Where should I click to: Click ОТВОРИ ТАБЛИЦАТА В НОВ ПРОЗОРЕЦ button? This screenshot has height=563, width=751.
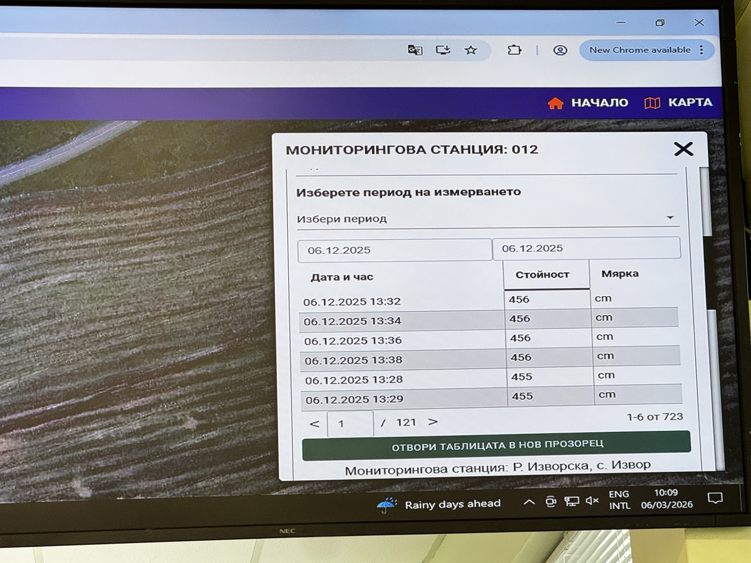click(496, 445)
